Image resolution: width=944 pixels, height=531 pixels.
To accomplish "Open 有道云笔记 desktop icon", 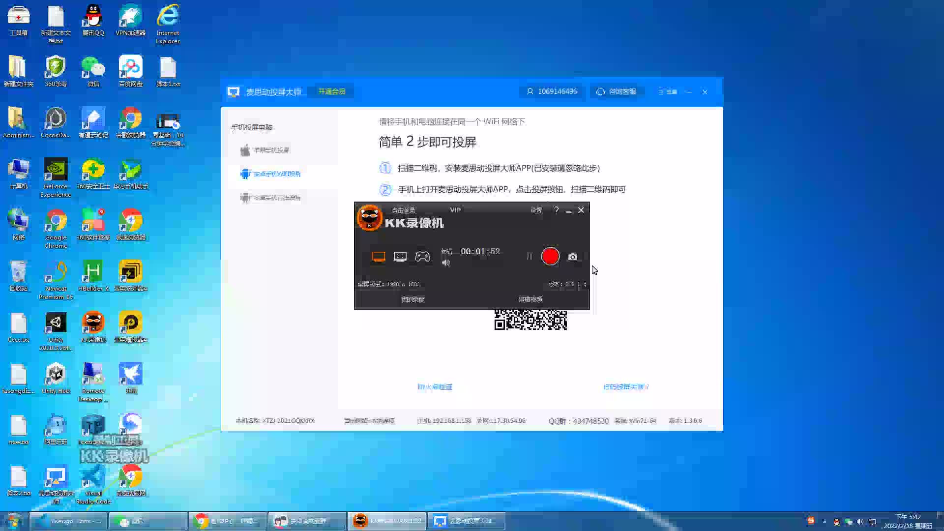I will point(93,123).
